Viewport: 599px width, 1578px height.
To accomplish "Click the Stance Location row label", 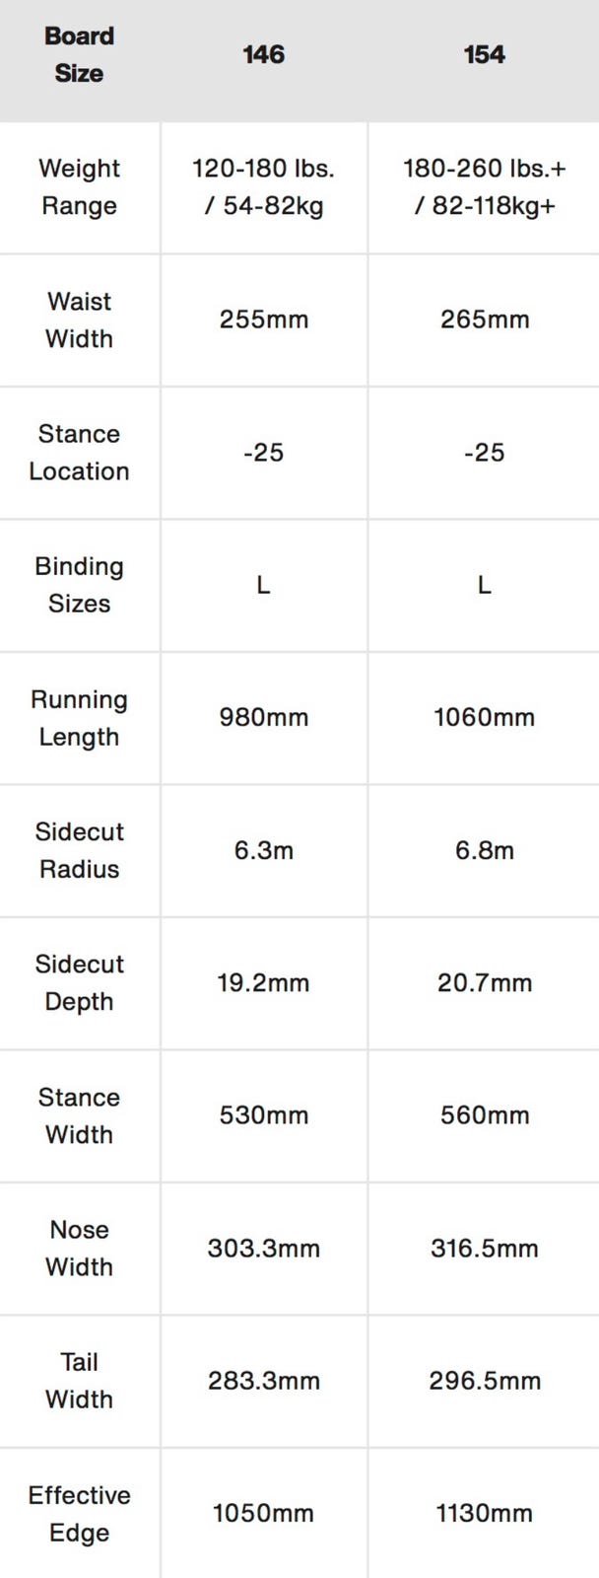I will (x=79, y=452).
